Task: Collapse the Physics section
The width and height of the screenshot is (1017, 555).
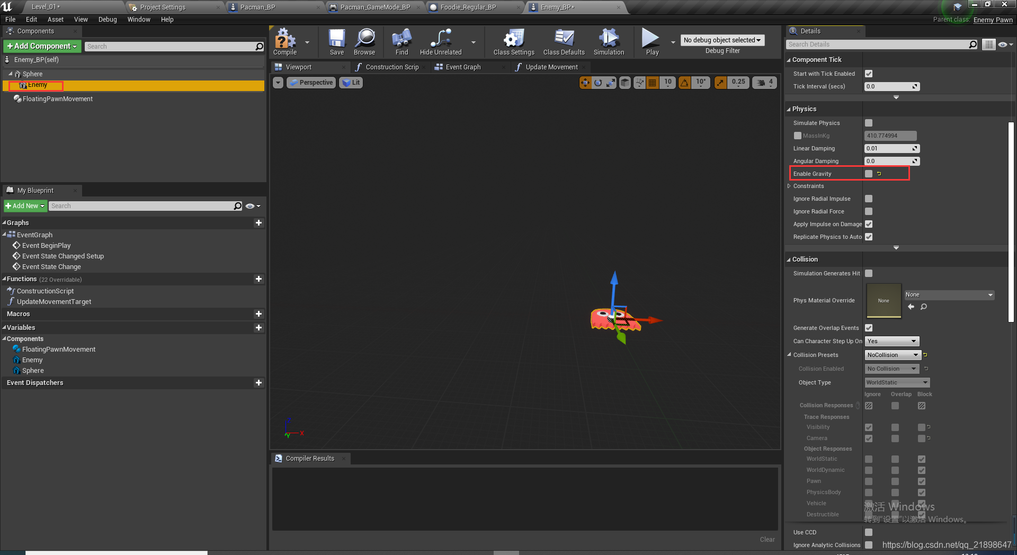Action: (789, 109)
